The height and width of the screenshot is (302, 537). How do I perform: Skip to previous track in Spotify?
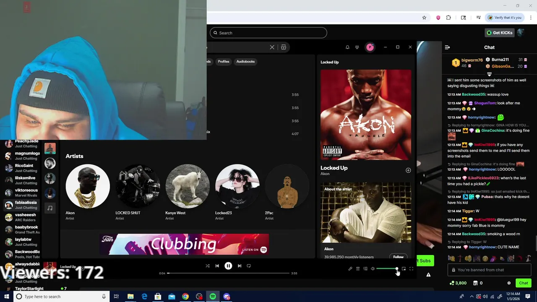[x=217, y=266]
